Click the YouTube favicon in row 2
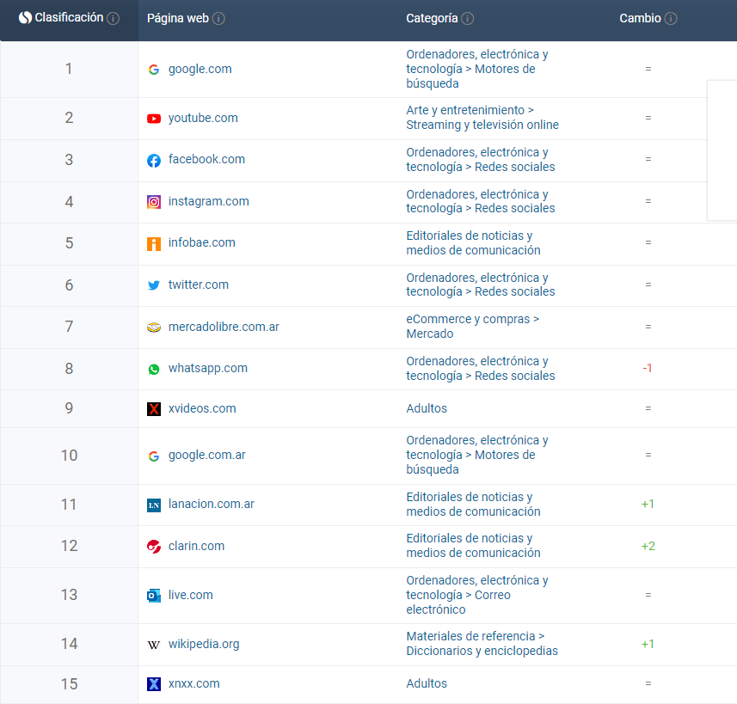The height and width of the screenshot is (704, 737). pos(154,119)
